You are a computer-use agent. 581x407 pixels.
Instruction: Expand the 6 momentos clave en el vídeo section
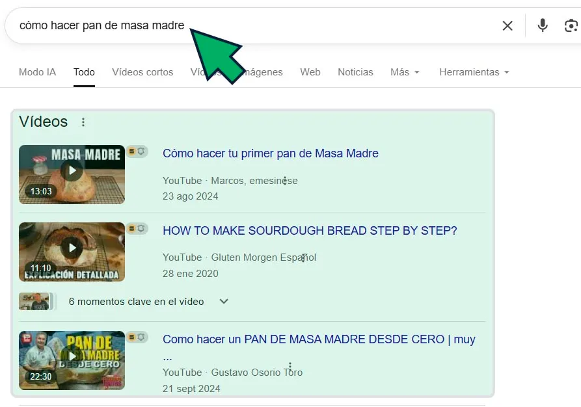(x=223, y=301)
